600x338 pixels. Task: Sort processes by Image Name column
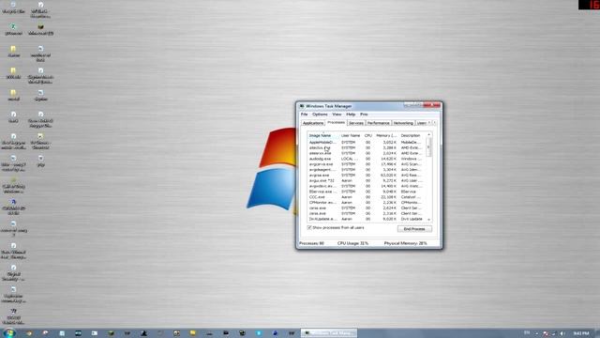[323, 135]
